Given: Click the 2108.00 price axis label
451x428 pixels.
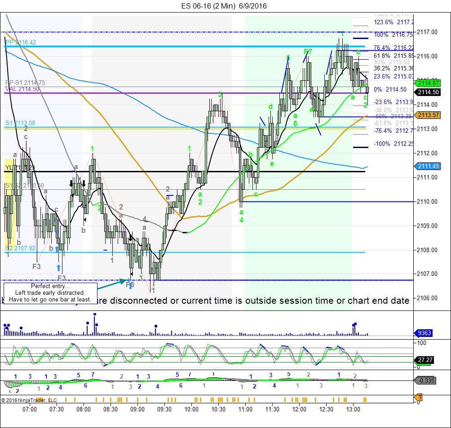Looking at the screenshot, I should 427,250.
